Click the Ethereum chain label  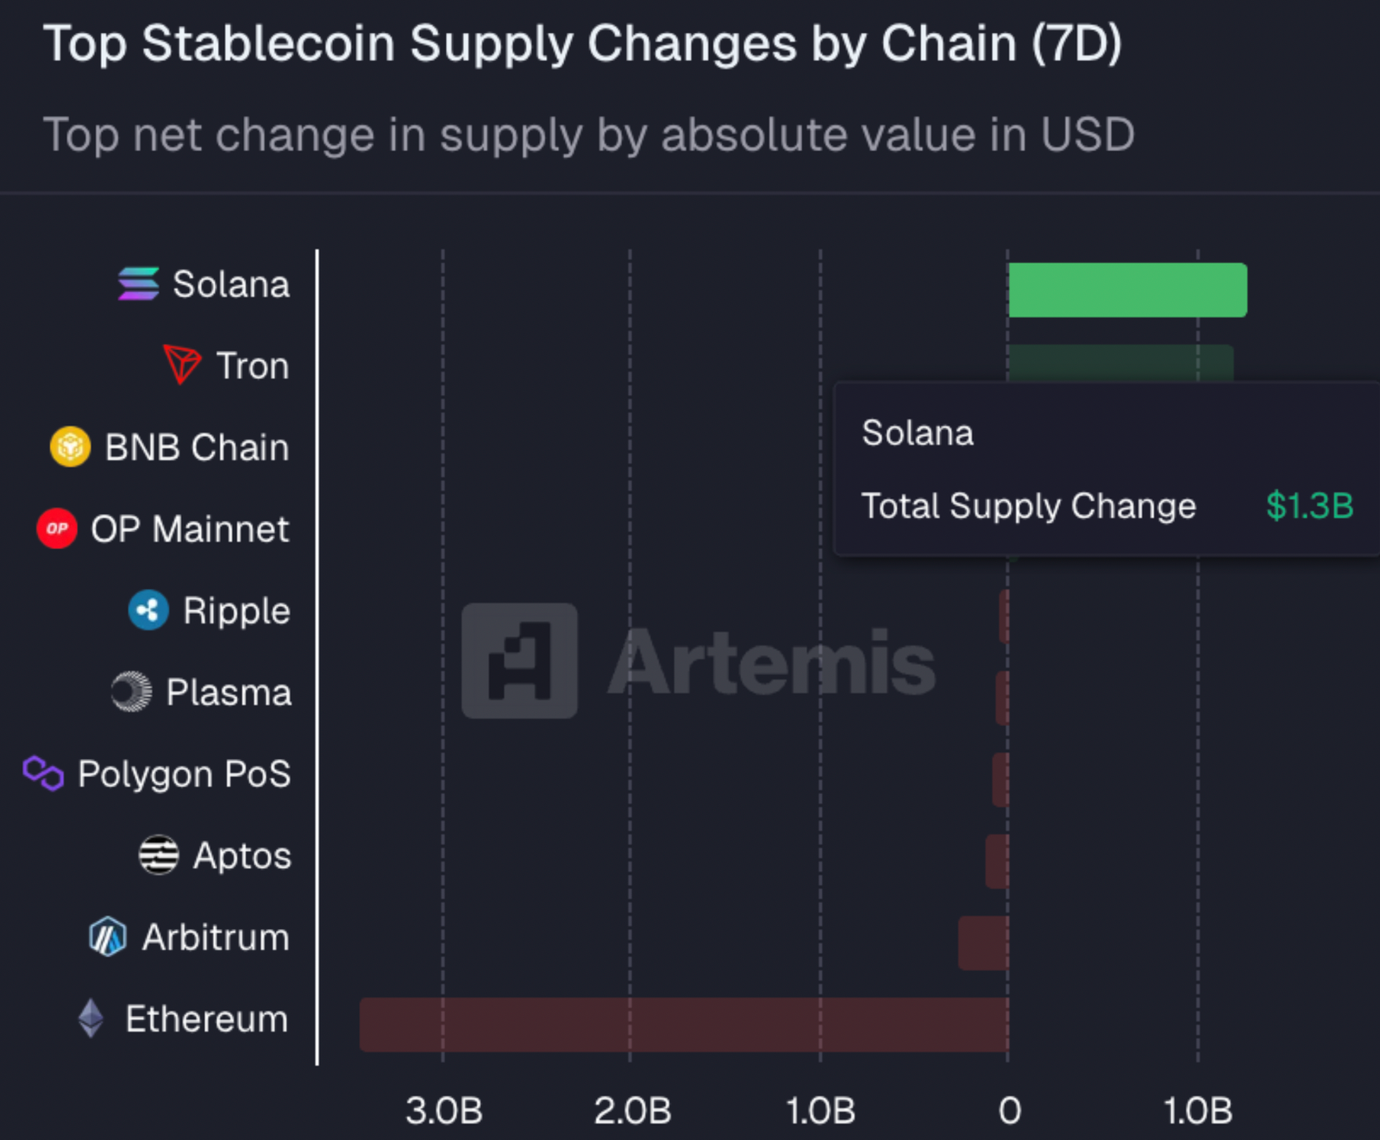point(207,1018)
